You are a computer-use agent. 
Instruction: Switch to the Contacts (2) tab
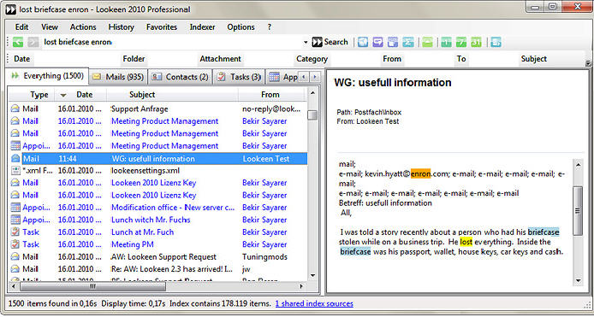pyautogui.click(x=180, y=77)
